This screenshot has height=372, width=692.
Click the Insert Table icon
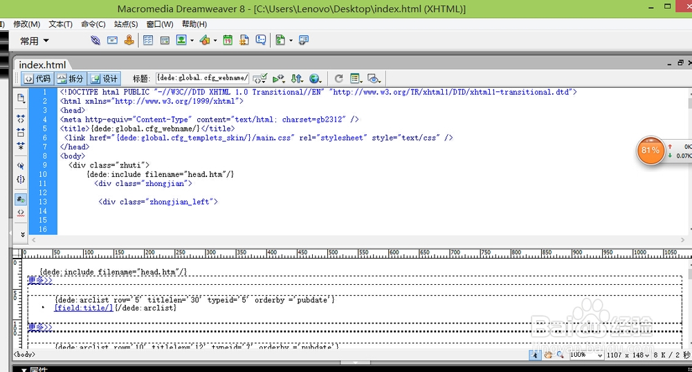point(148,41)
